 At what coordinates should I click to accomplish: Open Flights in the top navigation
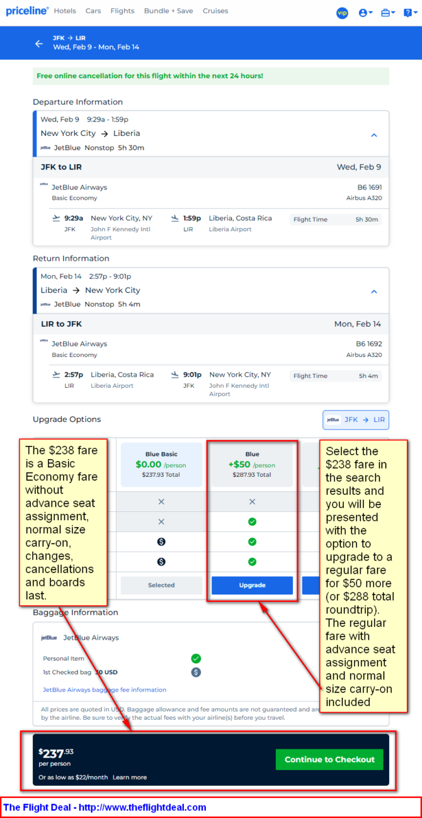pyautogui.click(x=122, y=11)
